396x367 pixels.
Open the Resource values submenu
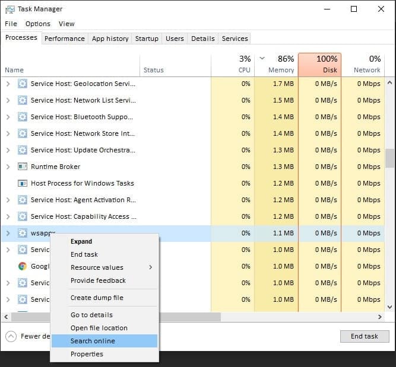[104, 267]
